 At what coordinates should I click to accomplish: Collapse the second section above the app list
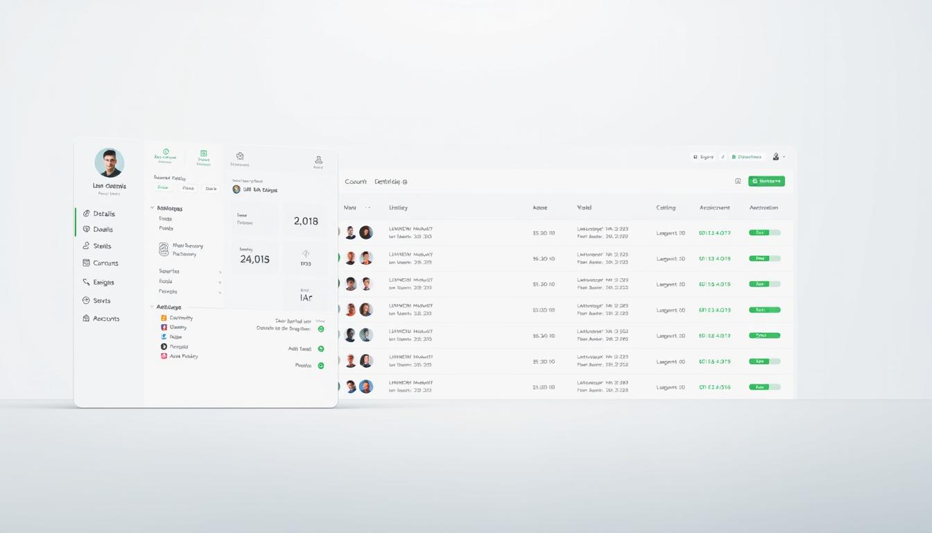coord(153,307)
